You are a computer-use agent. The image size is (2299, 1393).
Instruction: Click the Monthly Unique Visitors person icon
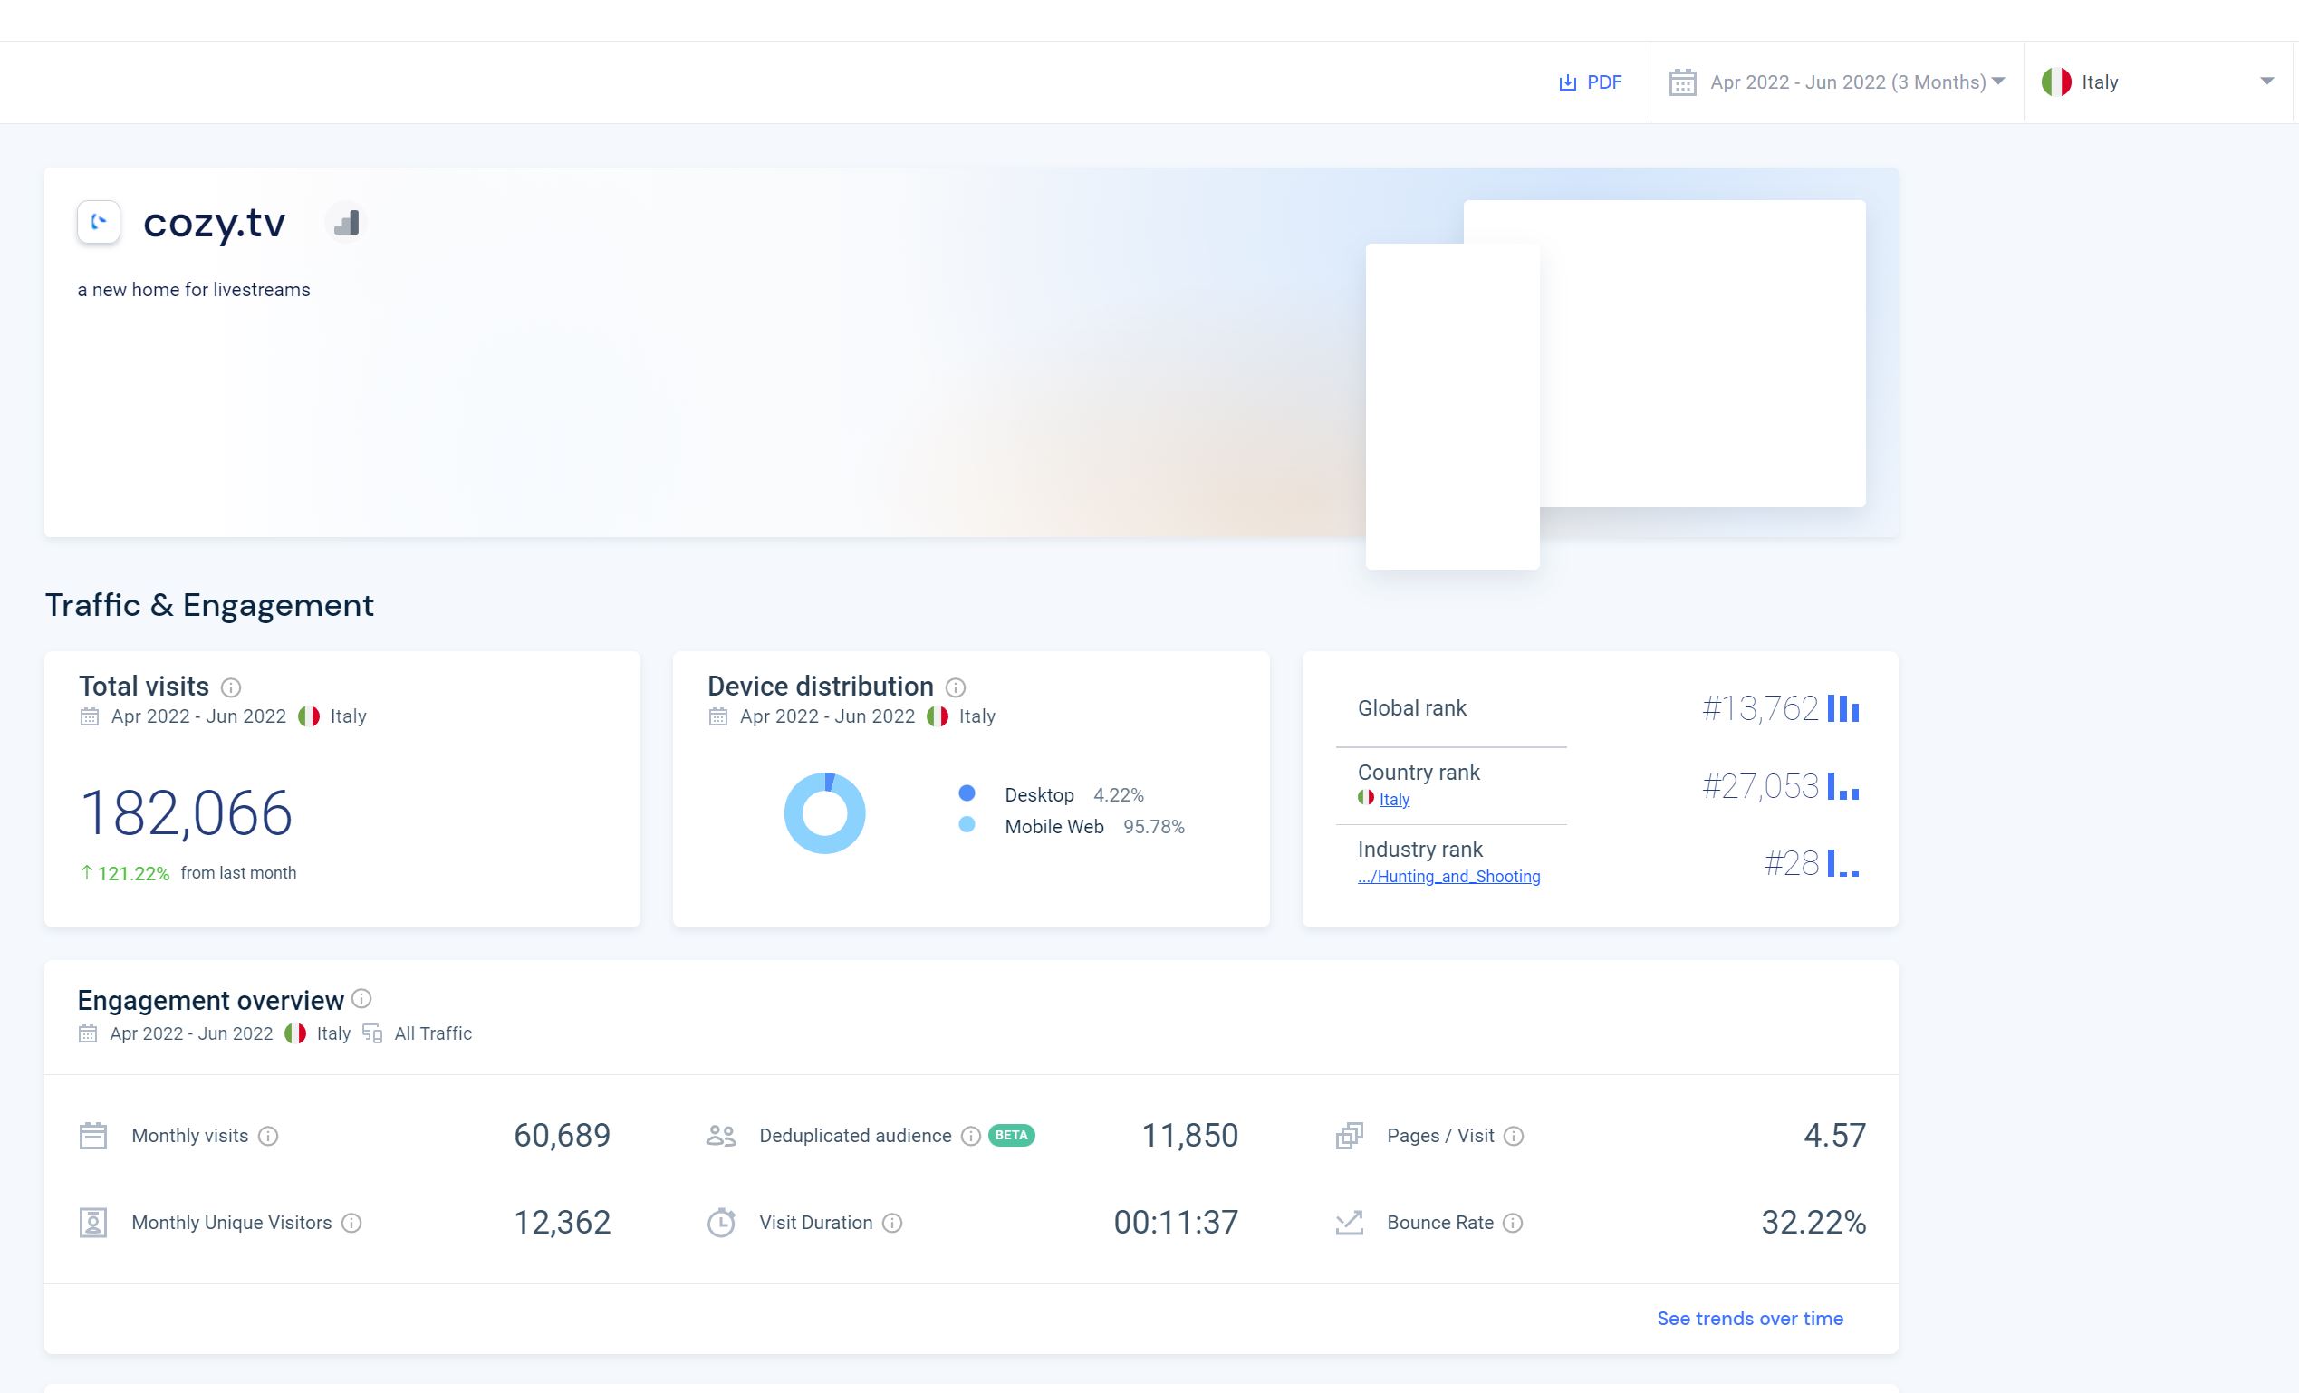coord(93,1222)
